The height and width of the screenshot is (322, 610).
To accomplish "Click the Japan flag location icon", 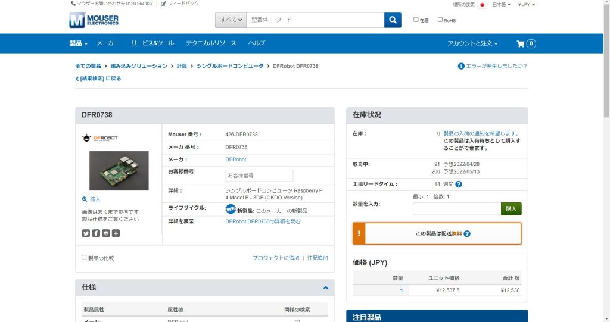I will coord(483,5).
